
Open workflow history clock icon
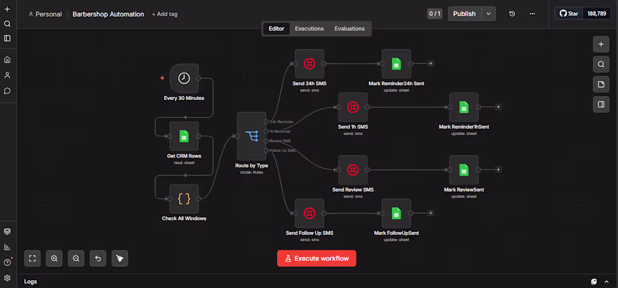pyautogui.click(x=512, y=14)
